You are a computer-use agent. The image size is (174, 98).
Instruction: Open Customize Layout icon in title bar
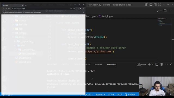(x=159, y=5)
